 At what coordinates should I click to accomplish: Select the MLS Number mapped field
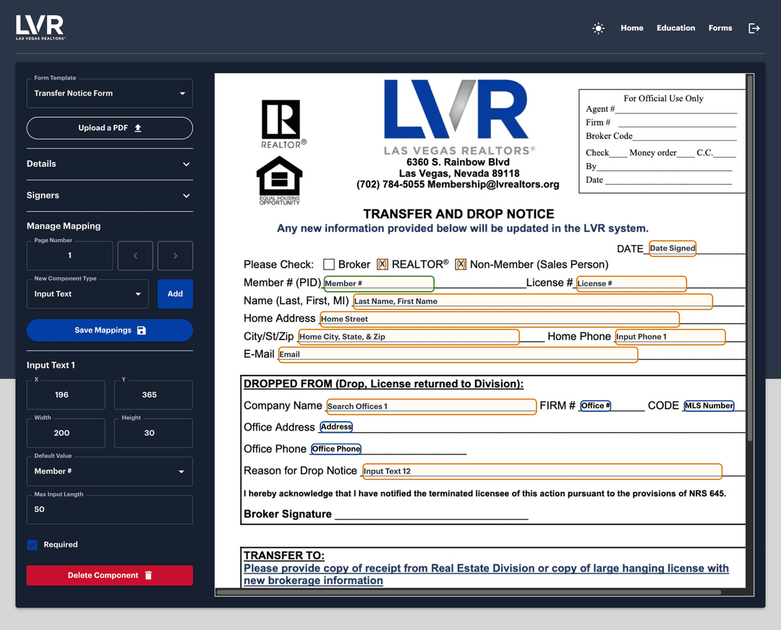click(x=709, y=405)
